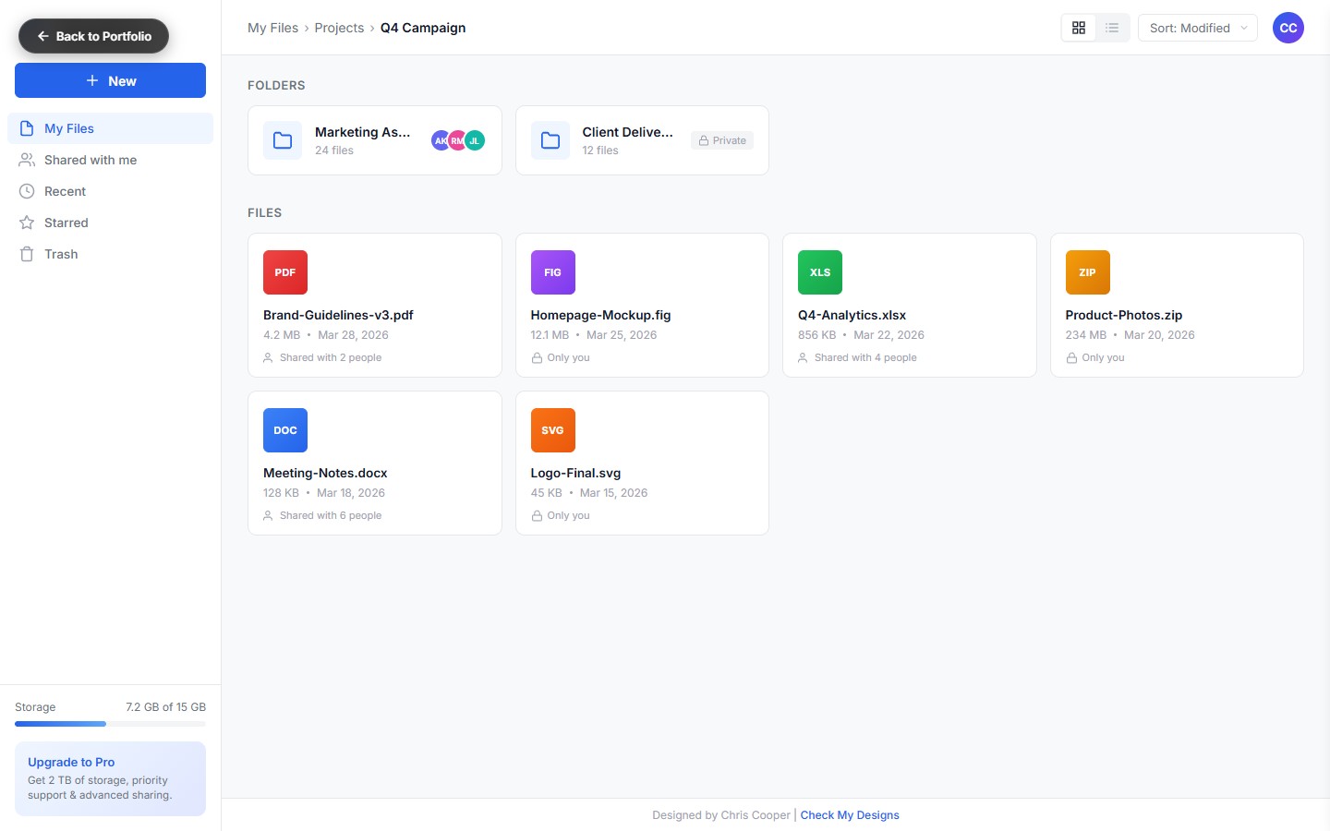Viewport: 1330px width, 831px height.
Task: Click Shared with 4 people label
Action: (865, 357)
